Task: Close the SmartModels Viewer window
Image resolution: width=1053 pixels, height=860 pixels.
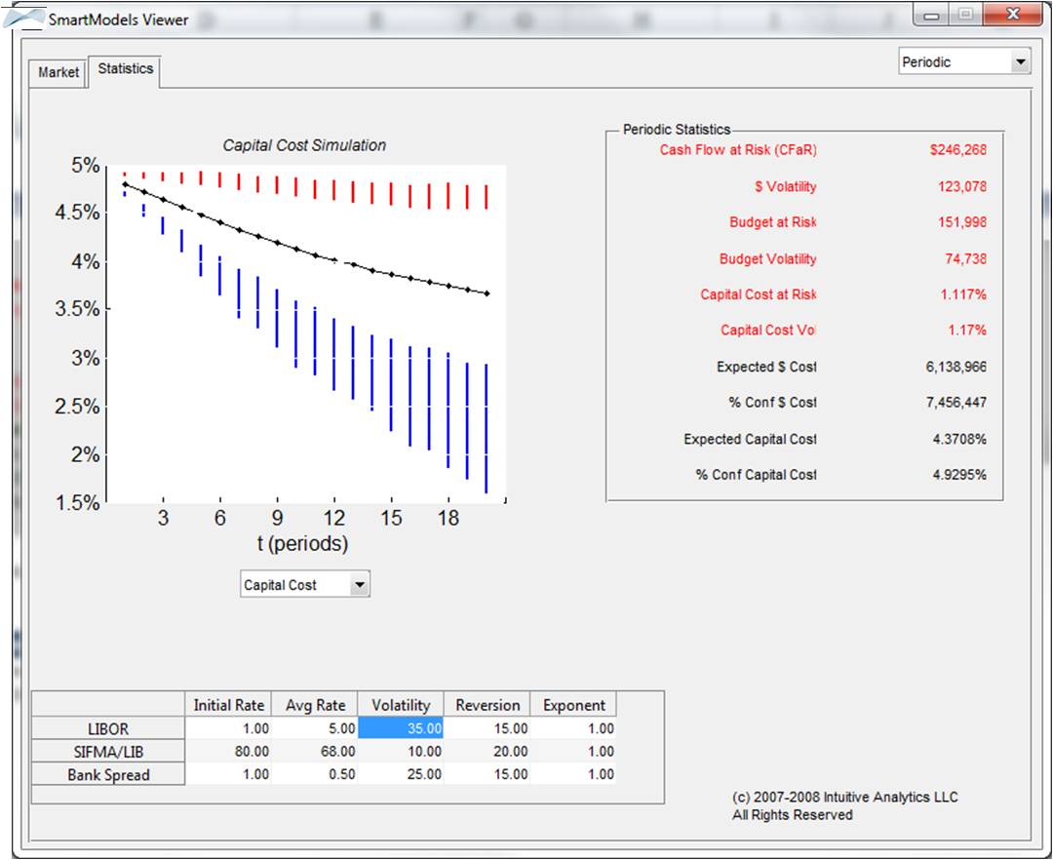Action: (1012, 15)
